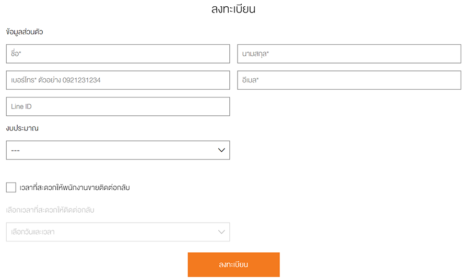Select the เบอร์โทร phone number field
This screenshot has width=470, height=280.
click(x=118, y=80)
